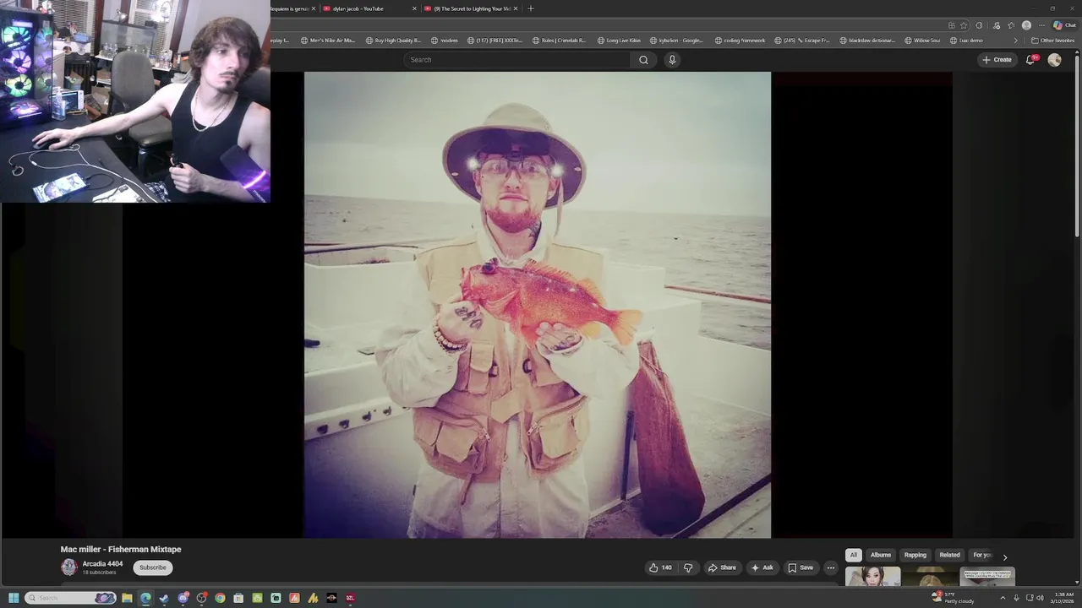The height and width of the screenshot is (608, 1082).
Task: Show more filter chips with right arrow
Action: (x=1005, y=556)
